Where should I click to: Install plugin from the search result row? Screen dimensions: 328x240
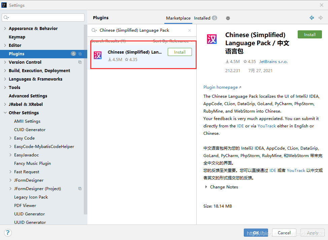(x=180, y=52)
